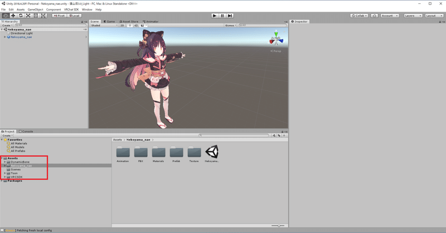Click the Scene view search field
446x233 pixels.
click(263, 25)
